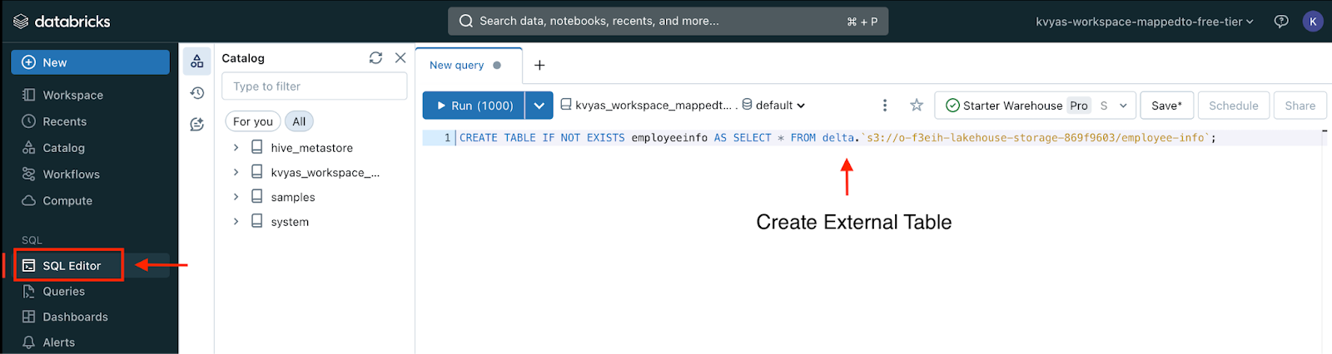Open the query history clock icon
The height and width of the screenshot is (354, 1332).
(197, 93)
